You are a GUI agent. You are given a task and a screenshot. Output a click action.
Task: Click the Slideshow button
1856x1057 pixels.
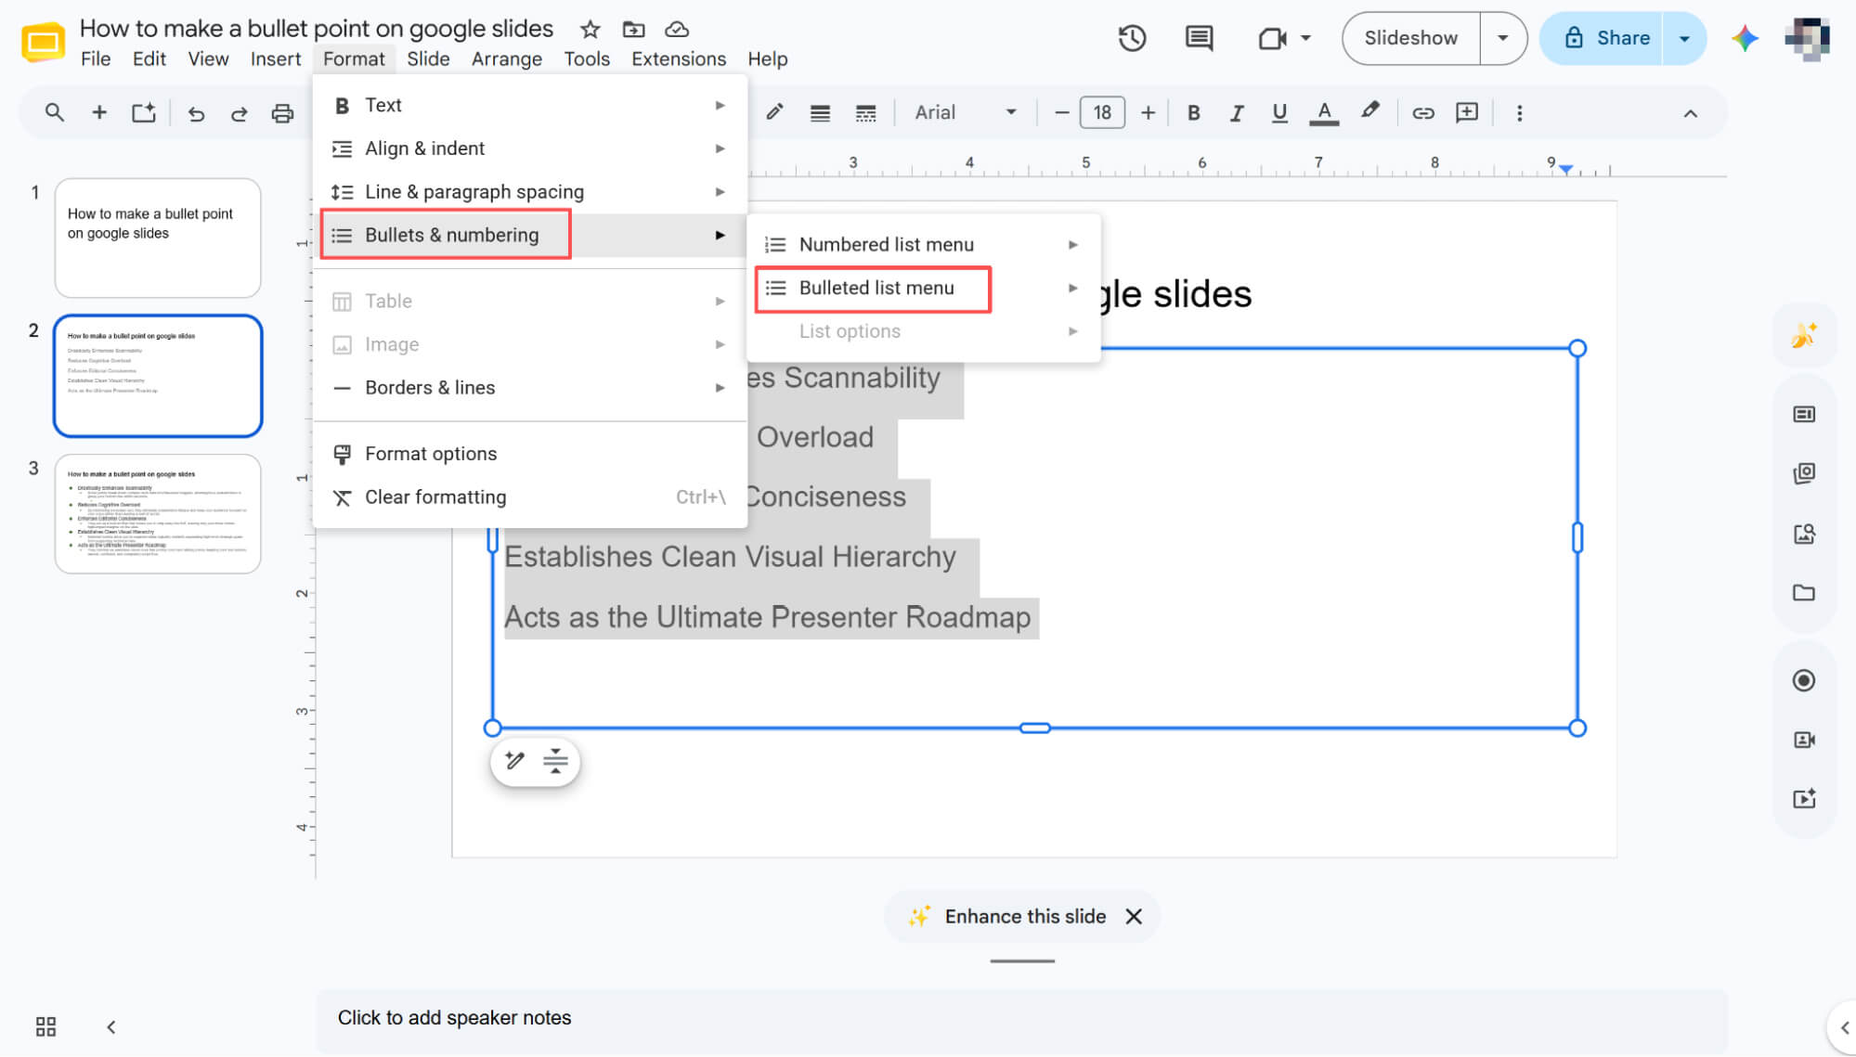(x=1410, y=38)
